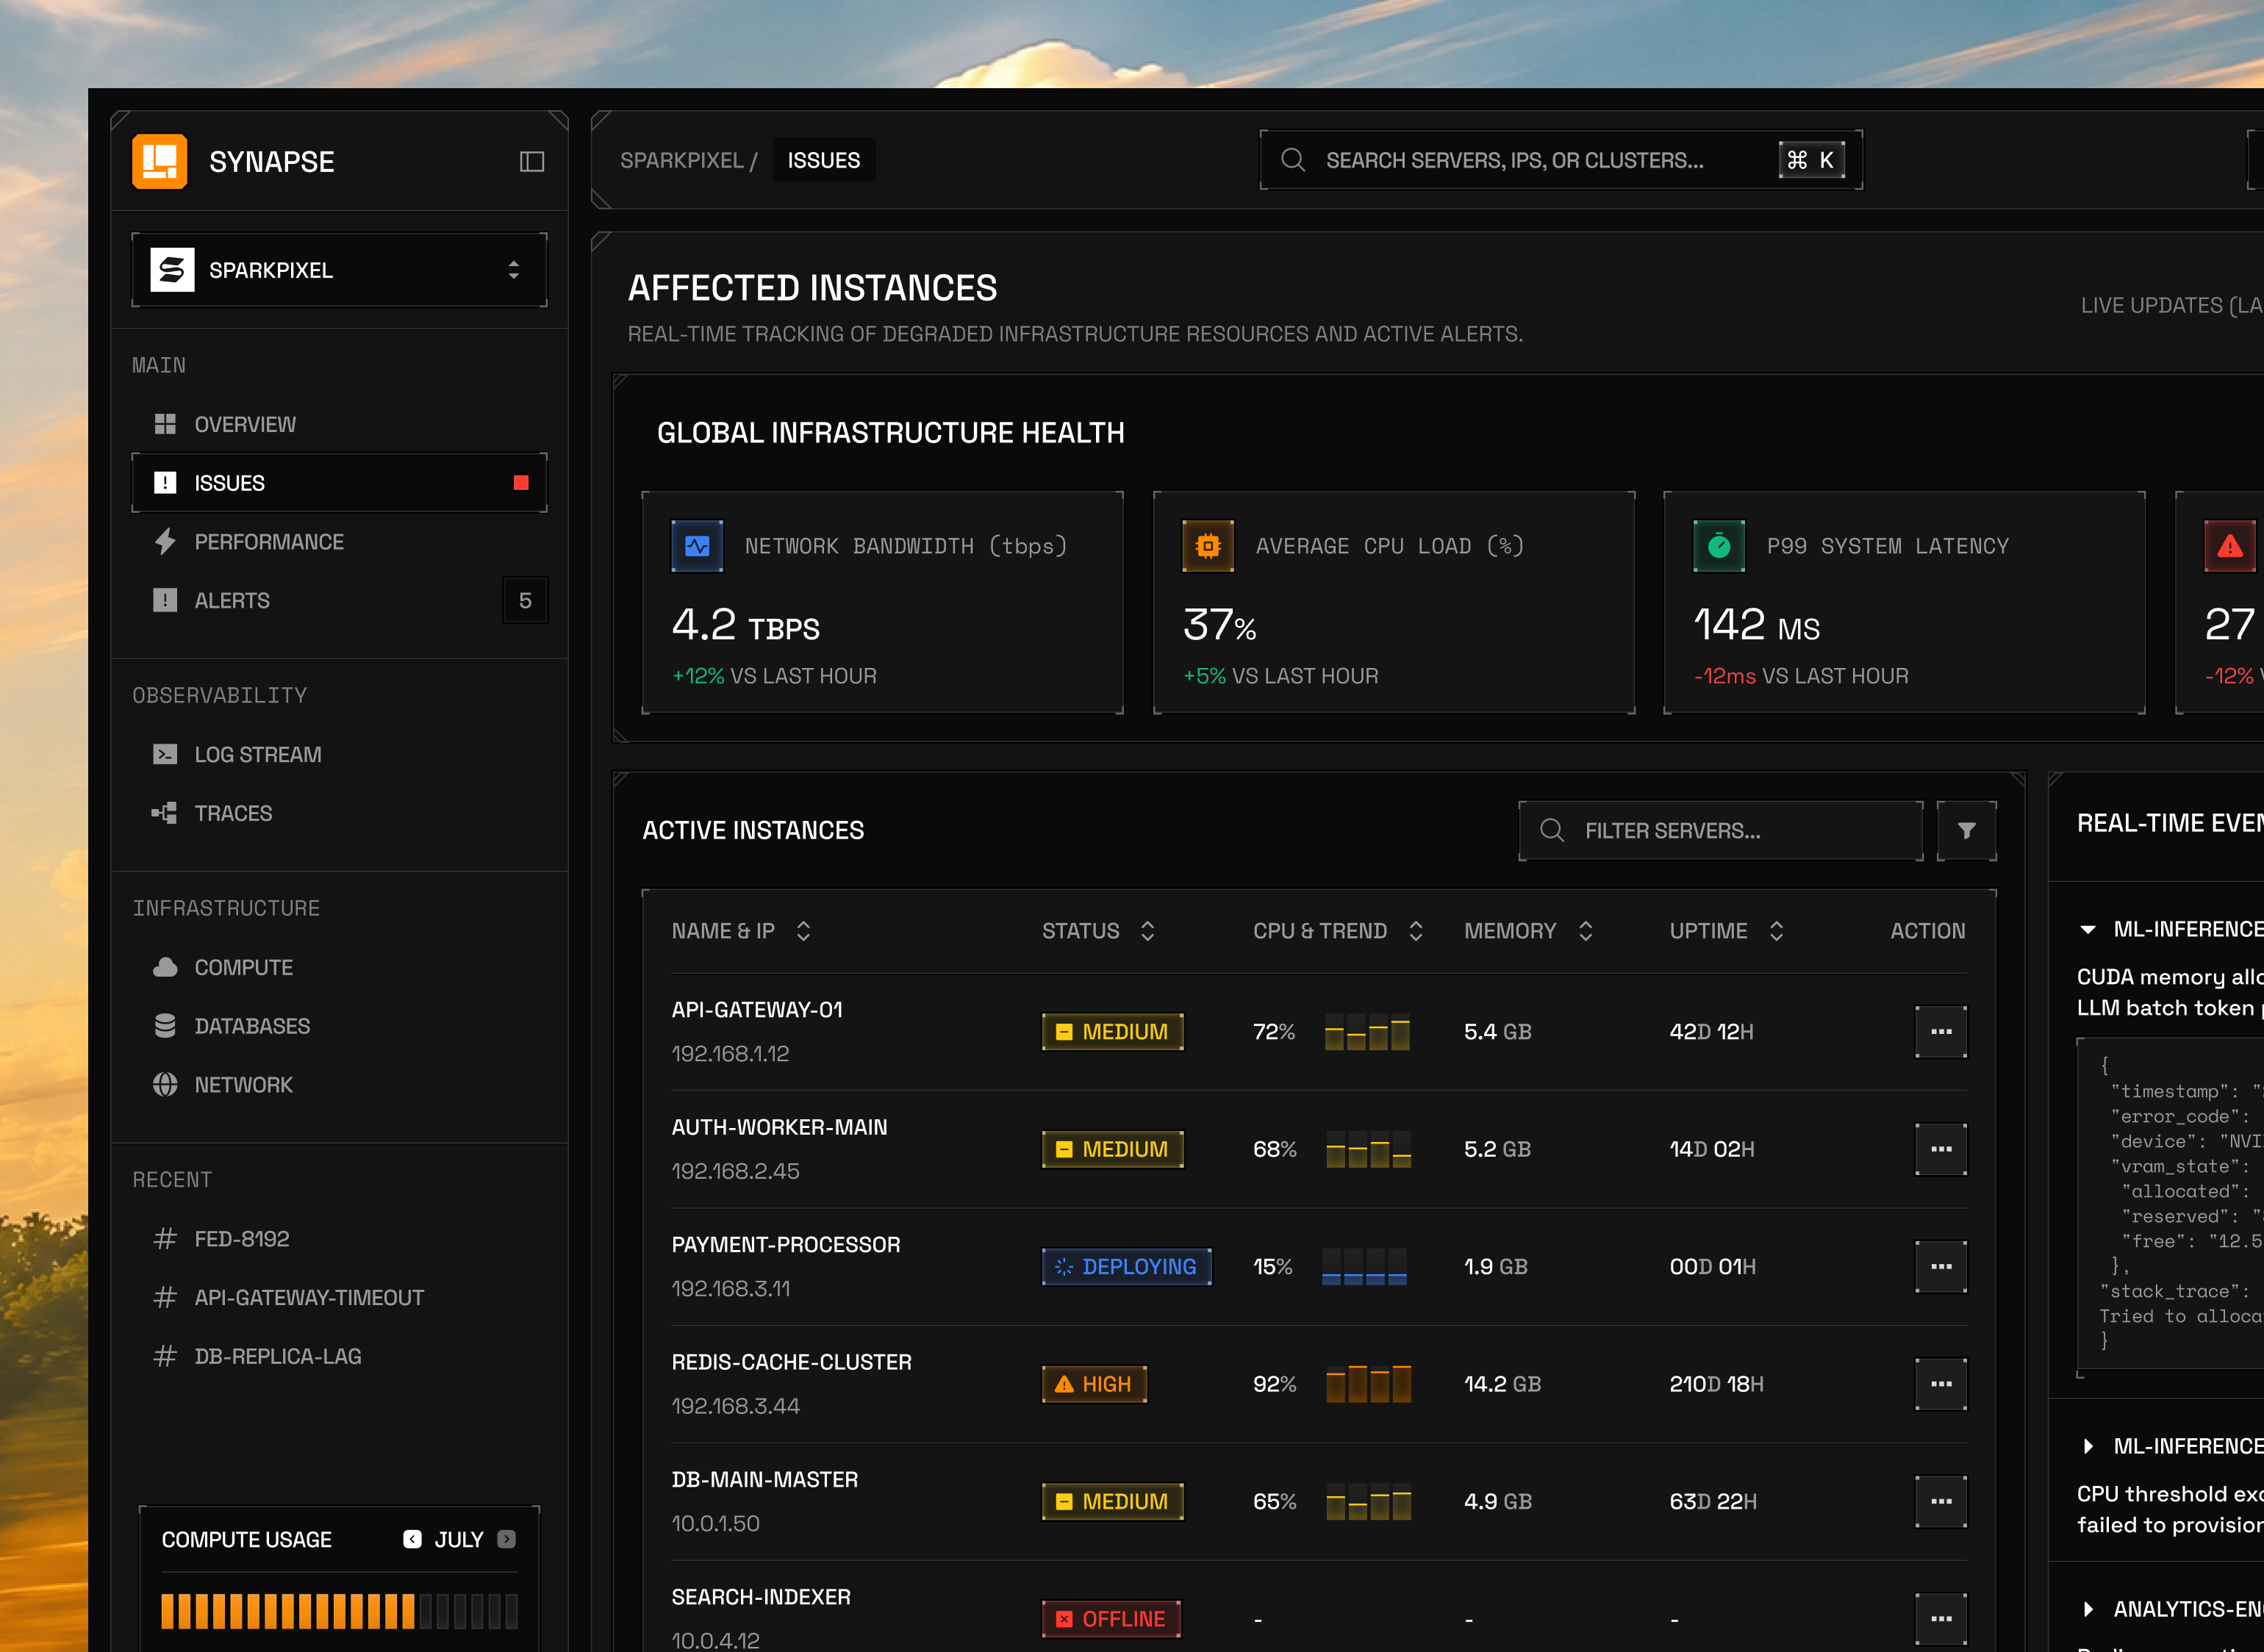2264x1652 pixels.
Task: Go to Performance section
Action: [x=339, y=542]
